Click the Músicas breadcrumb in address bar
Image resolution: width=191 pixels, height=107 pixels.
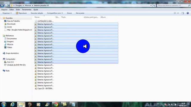tap(28, 5)
